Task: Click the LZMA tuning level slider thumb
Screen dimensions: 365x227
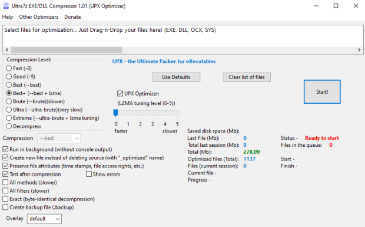Action: [115, 113]
